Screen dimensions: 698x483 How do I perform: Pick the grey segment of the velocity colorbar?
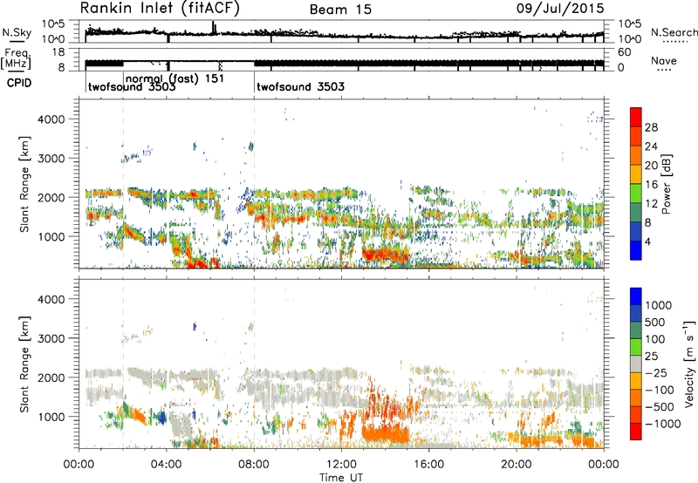coord(636,364)
